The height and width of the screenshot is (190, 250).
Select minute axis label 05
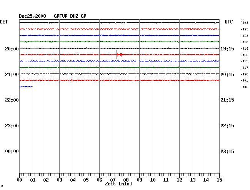pos(86,180)
